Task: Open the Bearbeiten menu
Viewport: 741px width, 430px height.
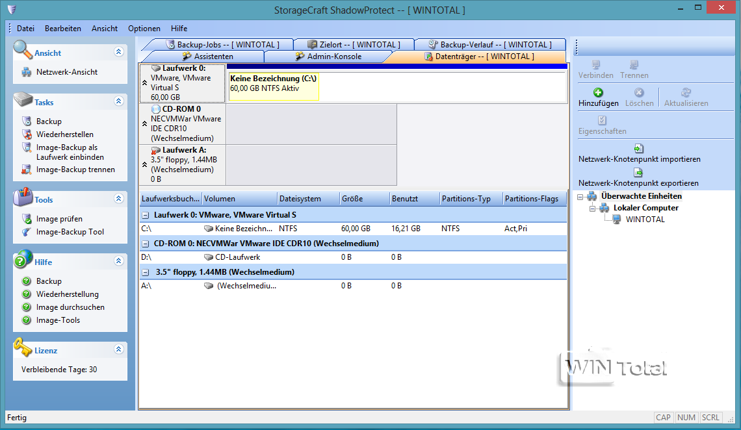Action: pos(63,29)
